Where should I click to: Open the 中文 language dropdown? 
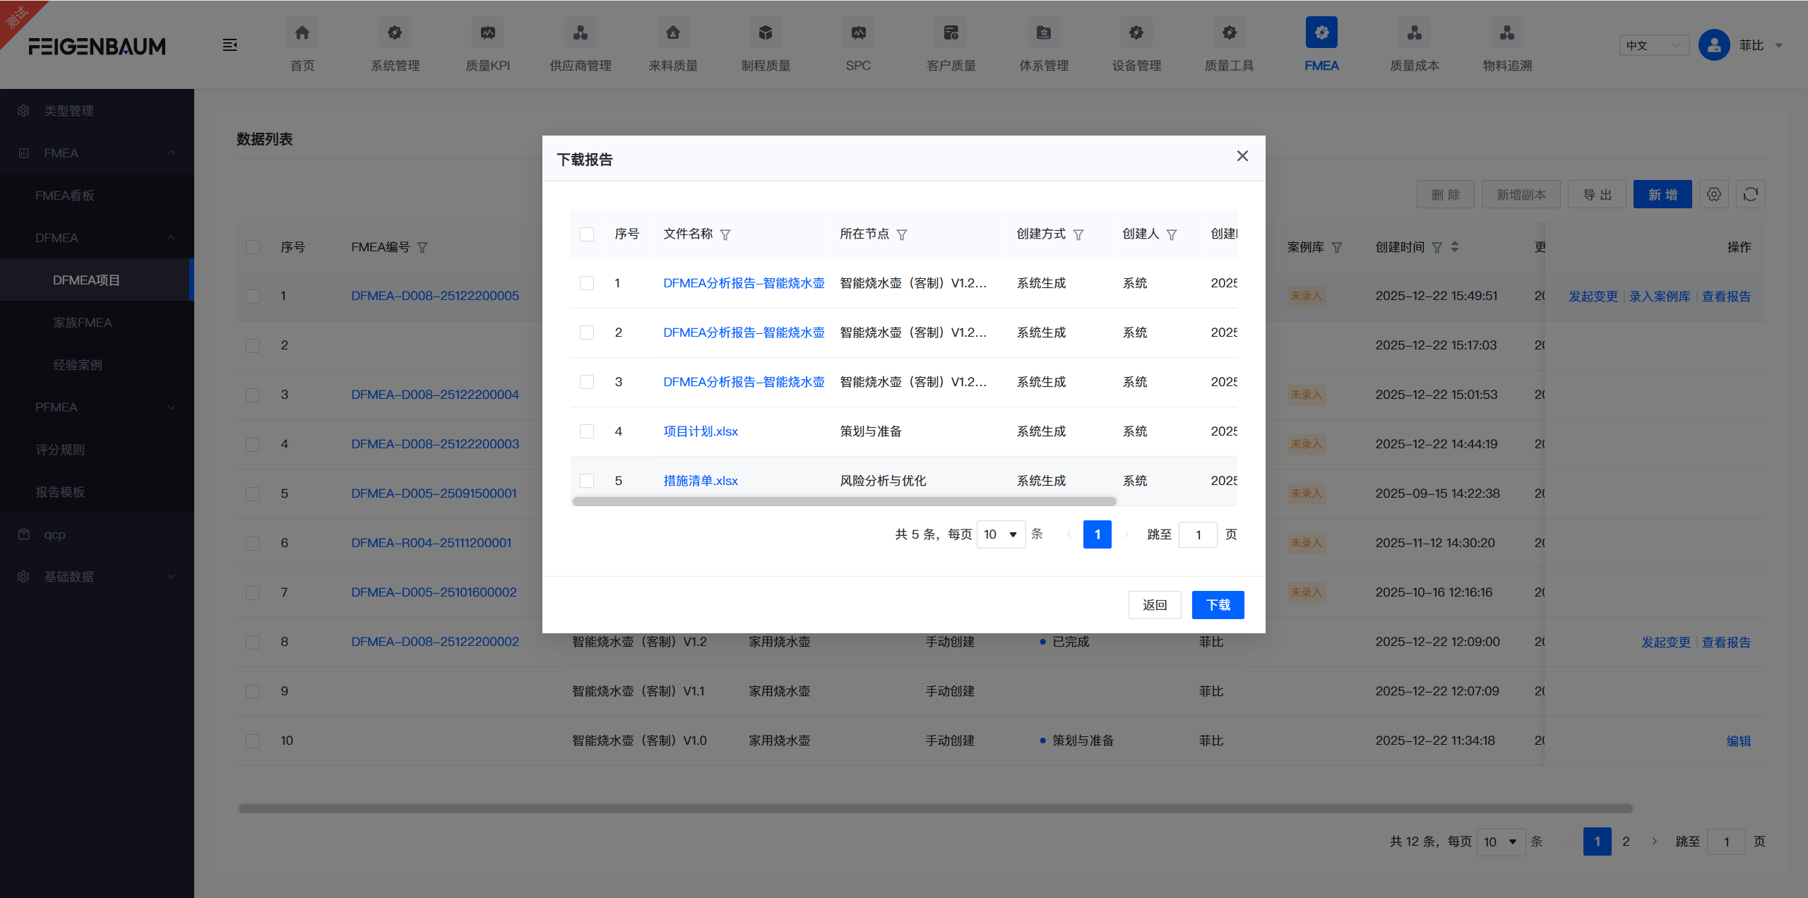(x=1653, y=44)
